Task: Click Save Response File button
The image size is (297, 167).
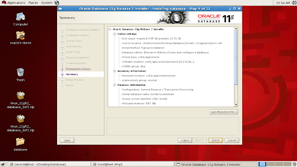Action: (224, 112)
